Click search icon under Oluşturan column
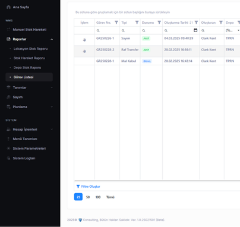Viewport: 240px width, 227px height. [x=203, y=30]
